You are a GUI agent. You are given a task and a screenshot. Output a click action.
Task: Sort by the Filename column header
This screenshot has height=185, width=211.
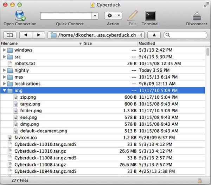point(41,44)
